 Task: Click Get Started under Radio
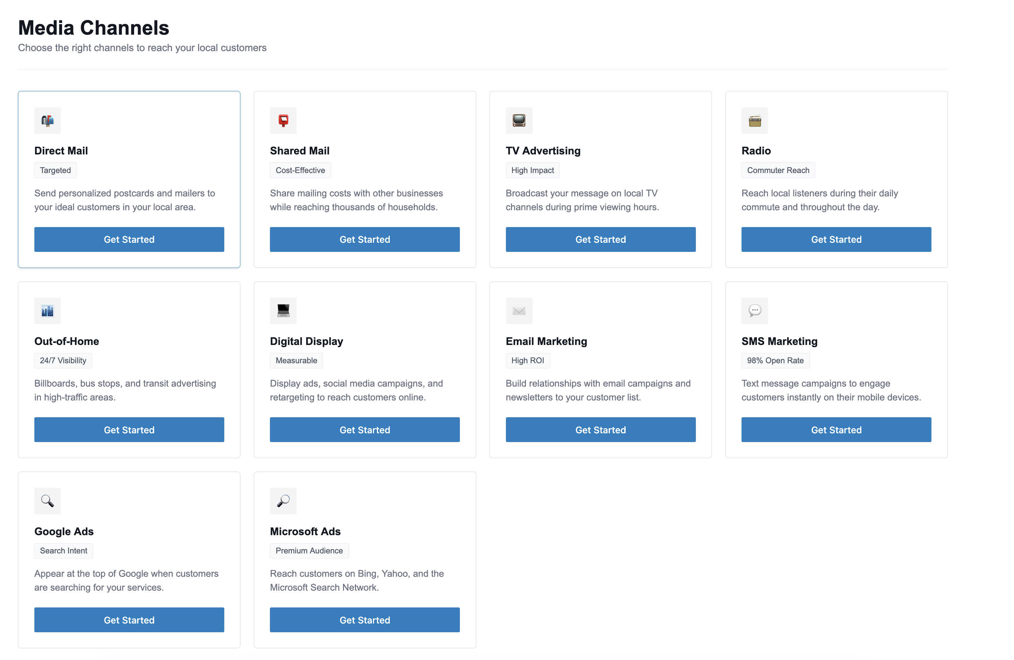tap(836, 239)
